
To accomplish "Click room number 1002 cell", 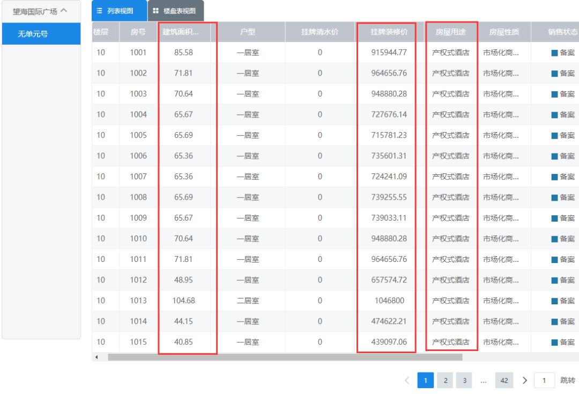I will [x=138, y=73].
